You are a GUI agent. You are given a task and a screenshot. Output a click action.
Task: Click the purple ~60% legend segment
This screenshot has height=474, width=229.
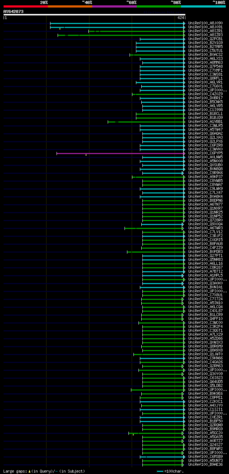114,6
